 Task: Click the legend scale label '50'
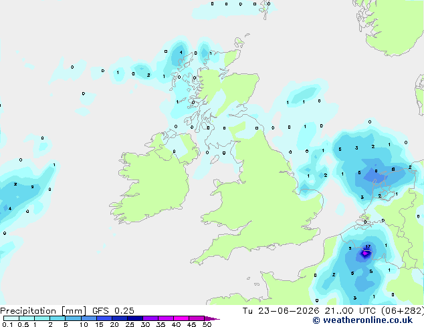(207, 324)
